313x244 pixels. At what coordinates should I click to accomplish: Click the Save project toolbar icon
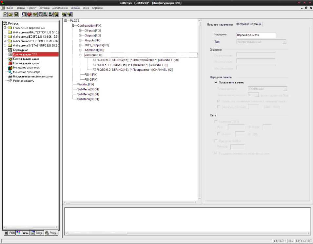pos(16,14)
